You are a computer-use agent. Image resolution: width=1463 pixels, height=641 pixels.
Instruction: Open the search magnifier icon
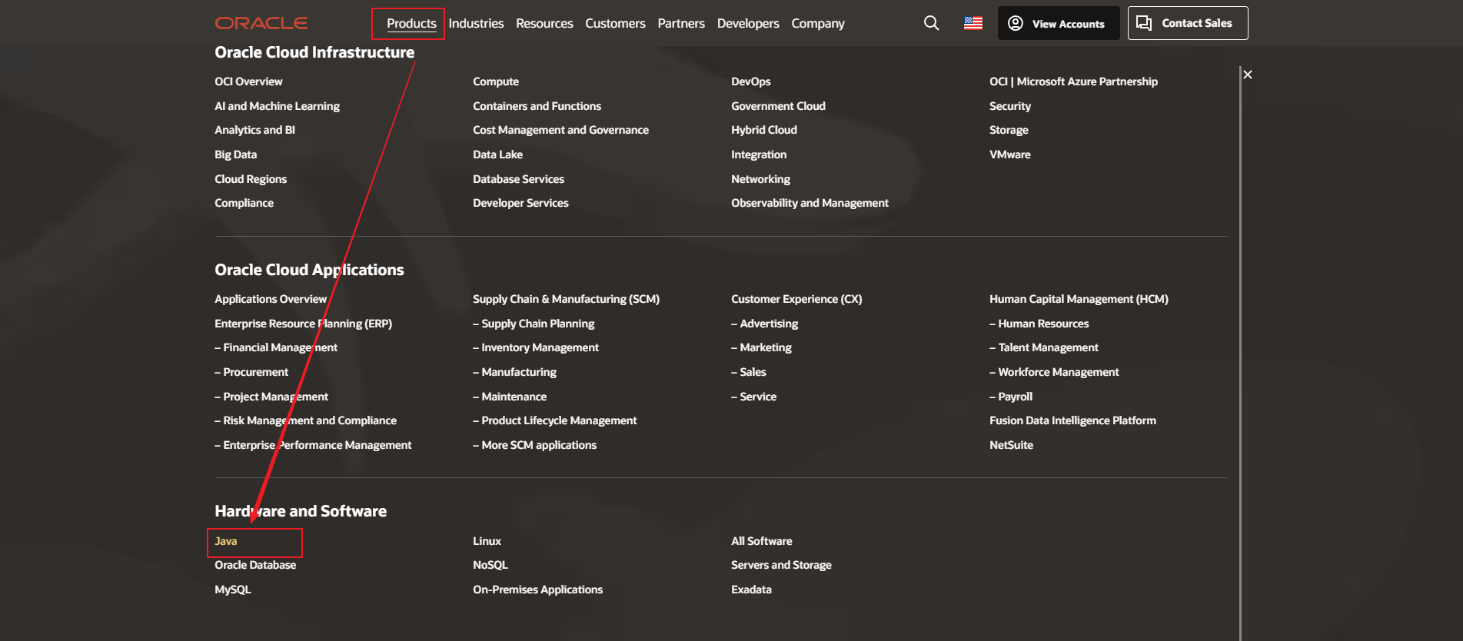pos(931,23)
